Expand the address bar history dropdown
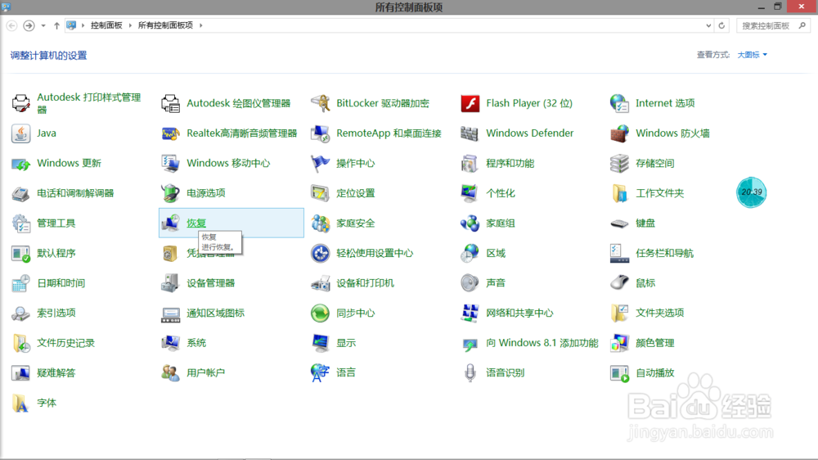Viewport: 818px width, 460px height. (x=708, y=25)
